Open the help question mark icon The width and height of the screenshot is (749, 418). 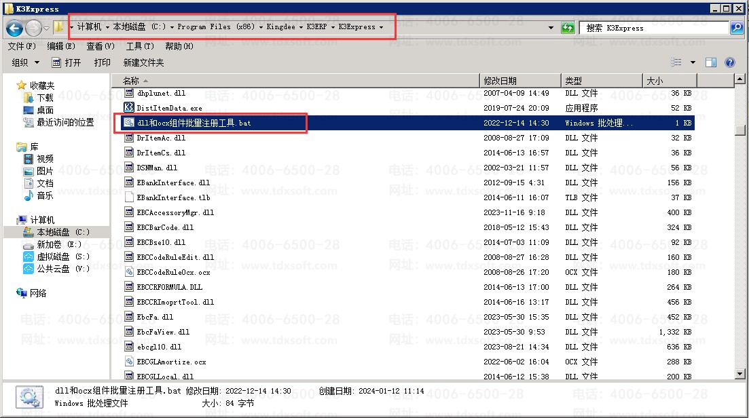tap(729, 62)
